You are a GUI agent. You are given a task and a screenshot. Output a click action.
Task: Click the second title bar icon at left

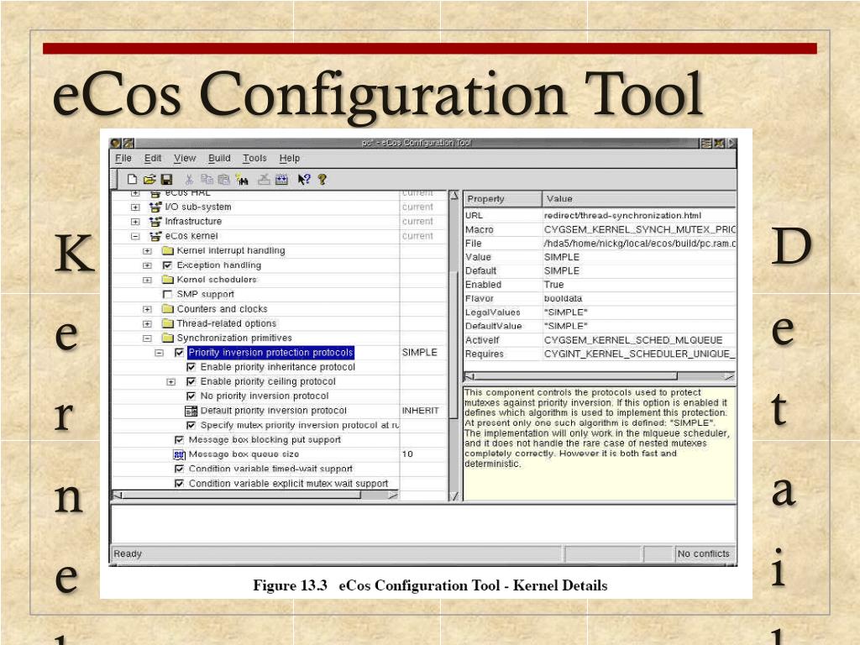tap(128, 143)
